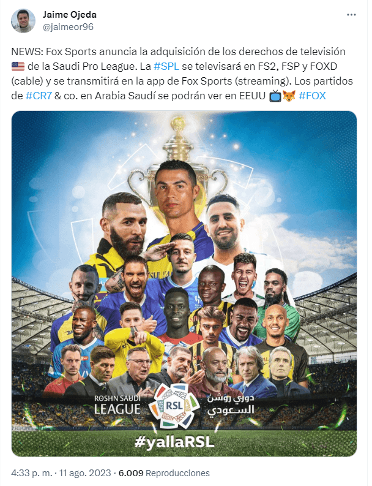372x486 pixels.
Task: Open the 4:33 p. m. timestamp link
Action: click(32, 473)
